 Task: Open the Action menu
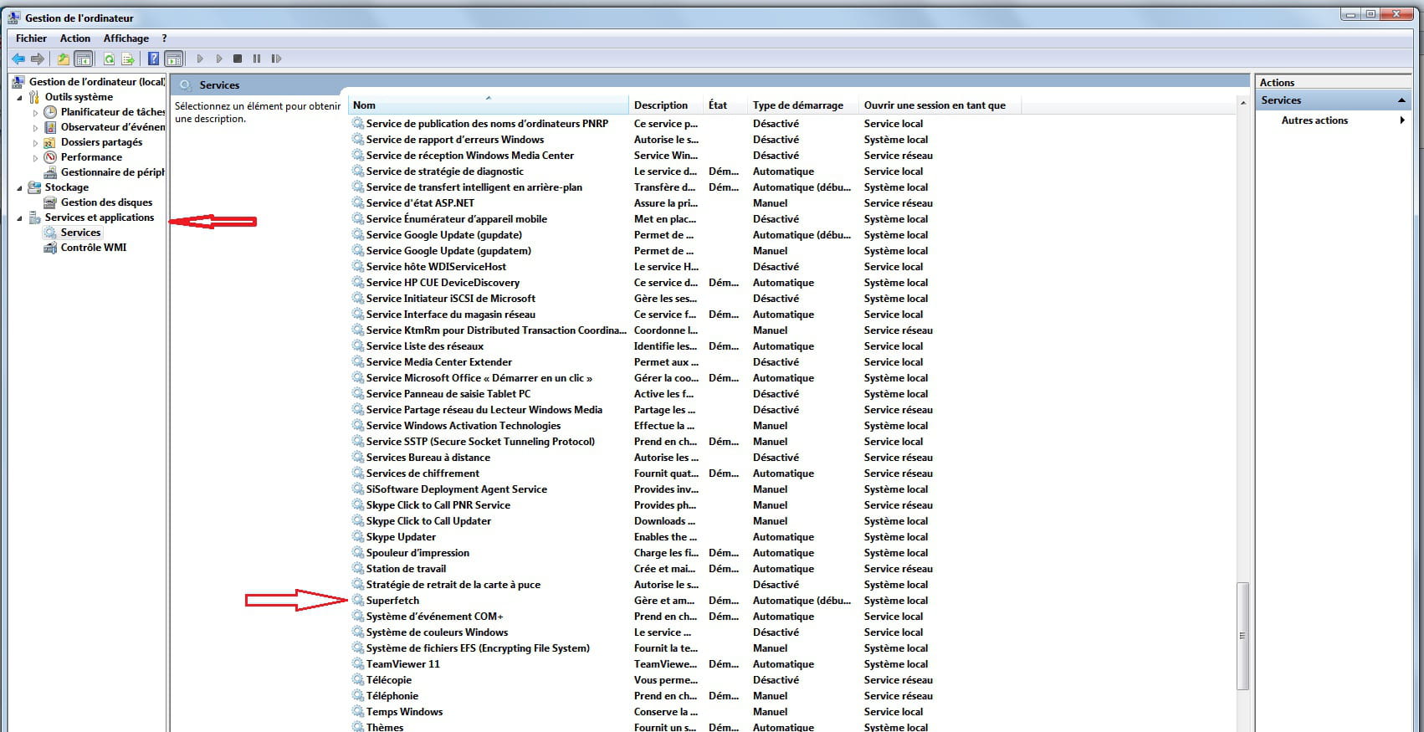75,38
